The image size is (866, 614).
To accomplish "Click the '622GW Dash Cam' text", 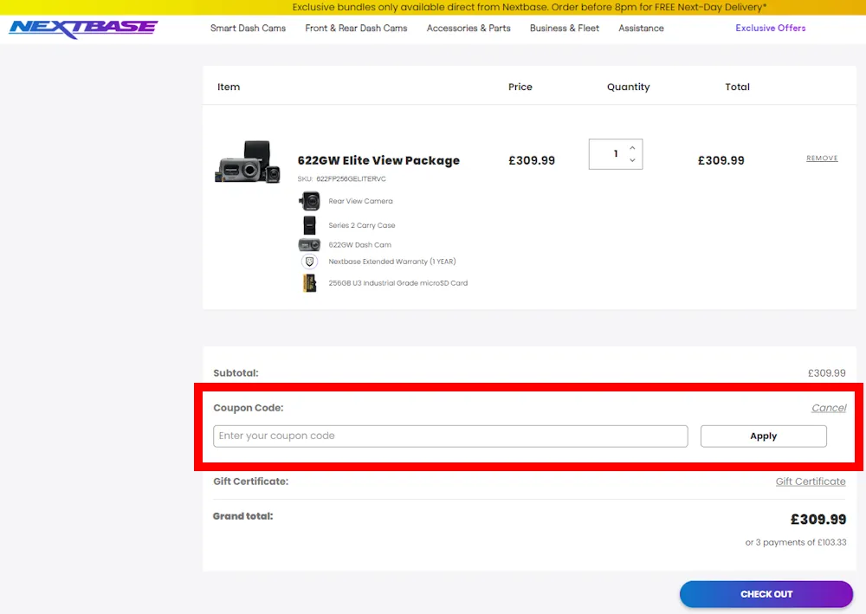I will pos(359,244).
